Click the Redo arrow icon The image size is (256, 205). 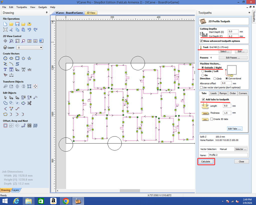click(x=35, y=30)
